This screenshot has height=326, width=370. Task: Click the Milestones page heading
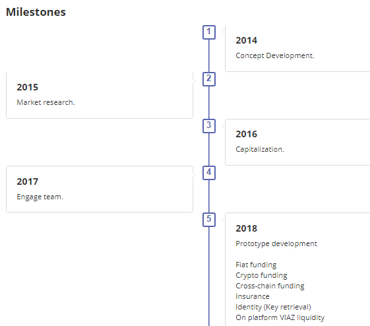[x=36, y=12]
